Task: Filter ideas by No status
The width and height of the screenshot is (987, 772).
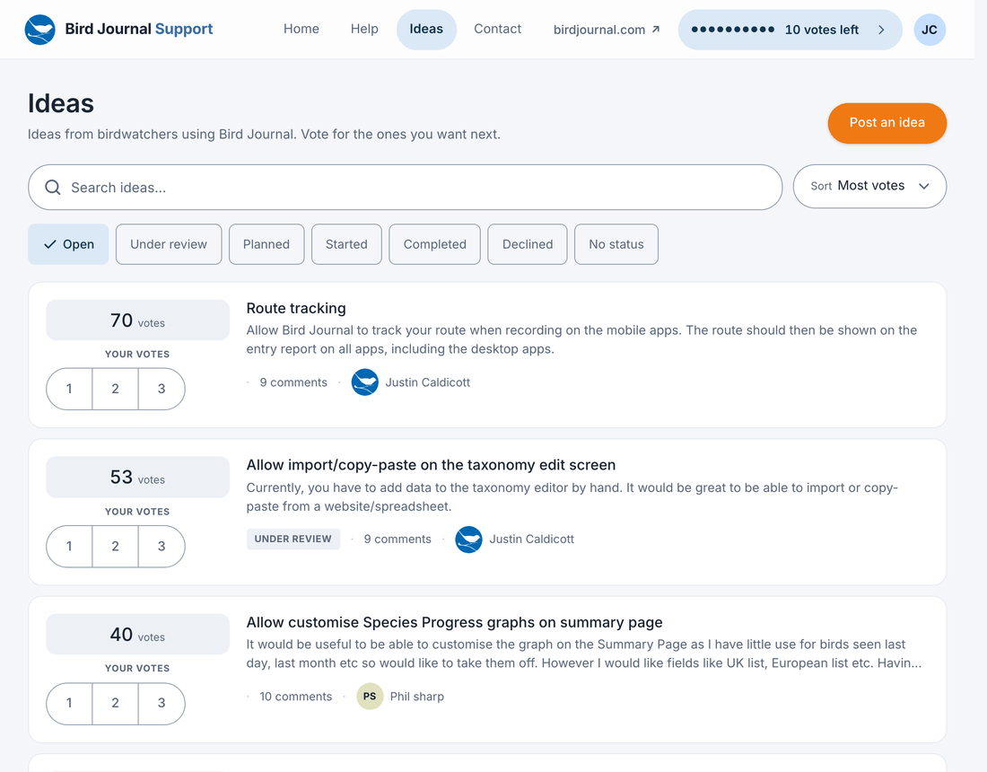Action: 616,244
